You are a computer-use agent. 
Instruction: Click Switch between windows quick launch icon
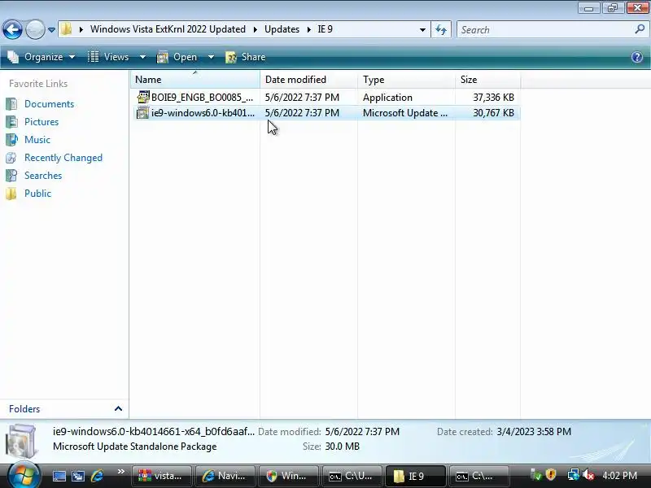point(78,476)
